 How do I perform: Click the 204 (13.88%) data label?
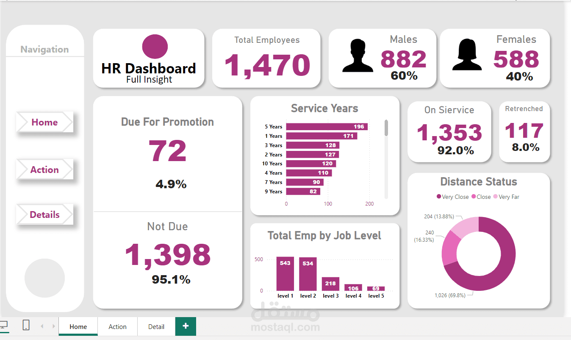(x=439, y=216)
